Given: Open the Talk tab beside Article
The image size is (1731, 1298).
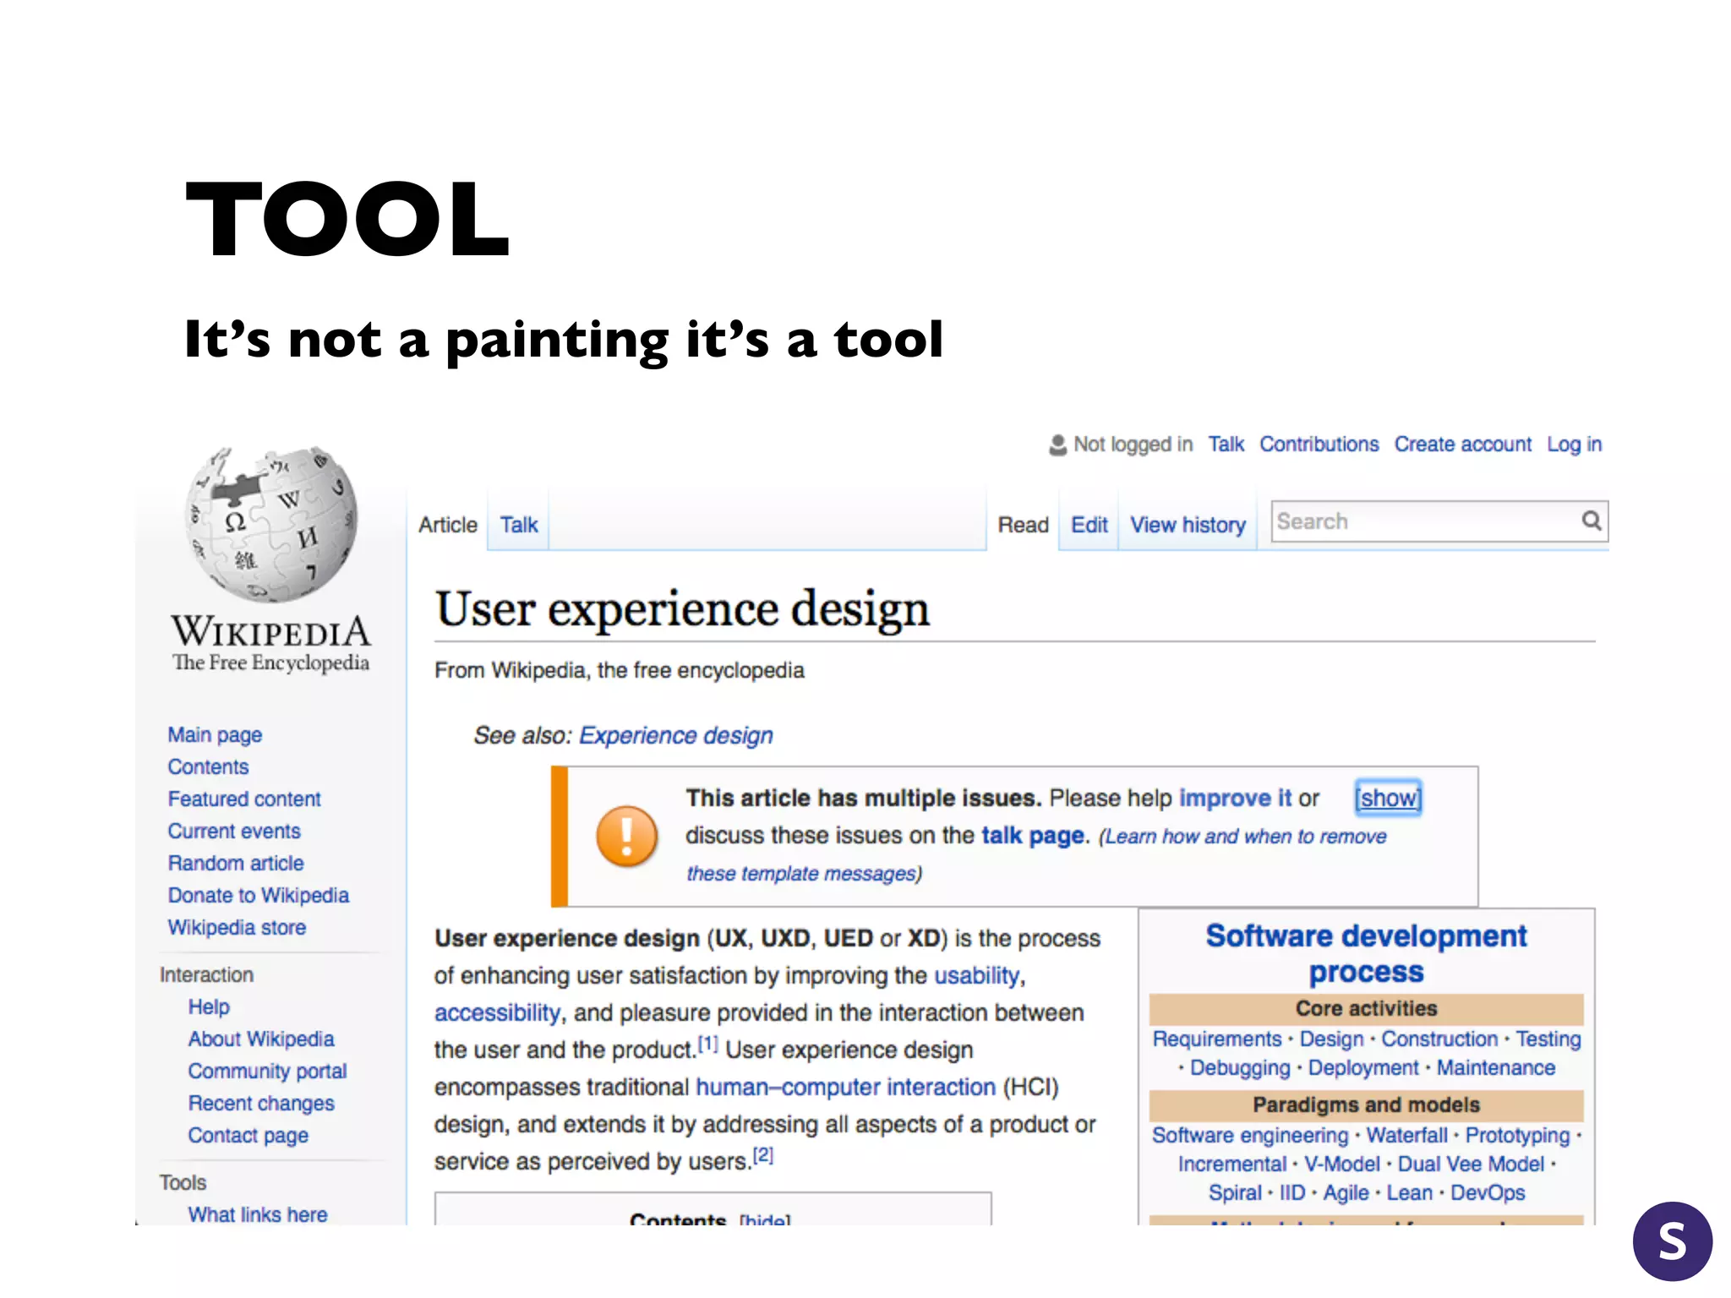Looking at the screenshot, I should point(518,525).
